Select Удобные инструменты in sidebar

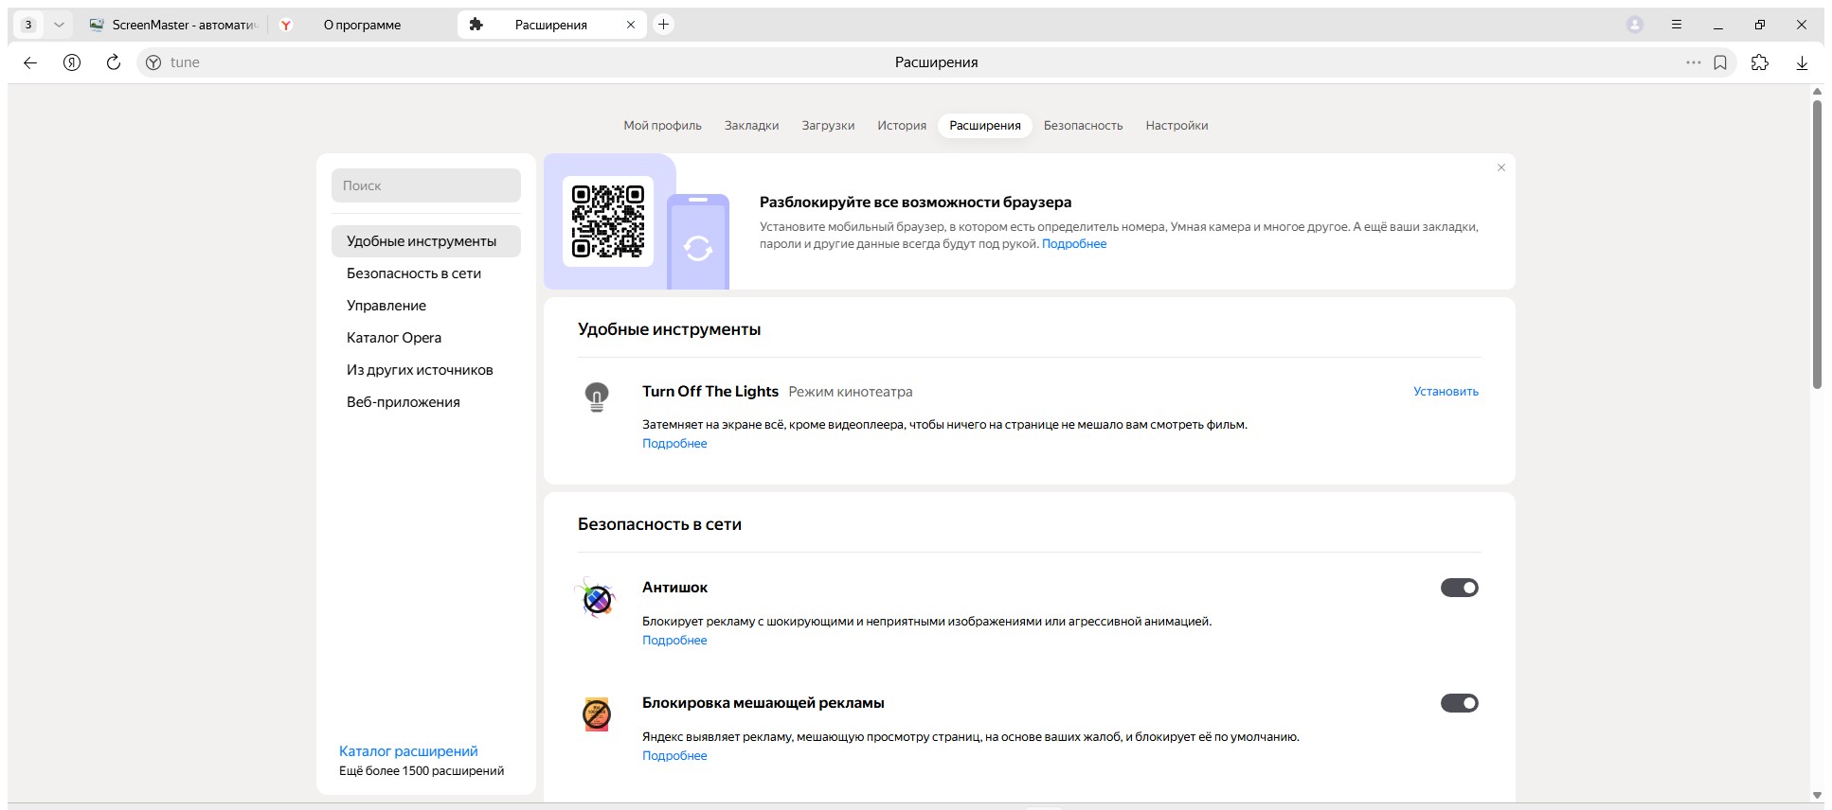426,241
